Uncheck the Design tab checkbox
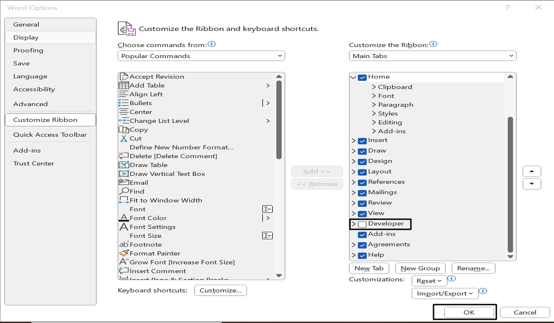This screenshot has height=323, width=554. [362, 161]
